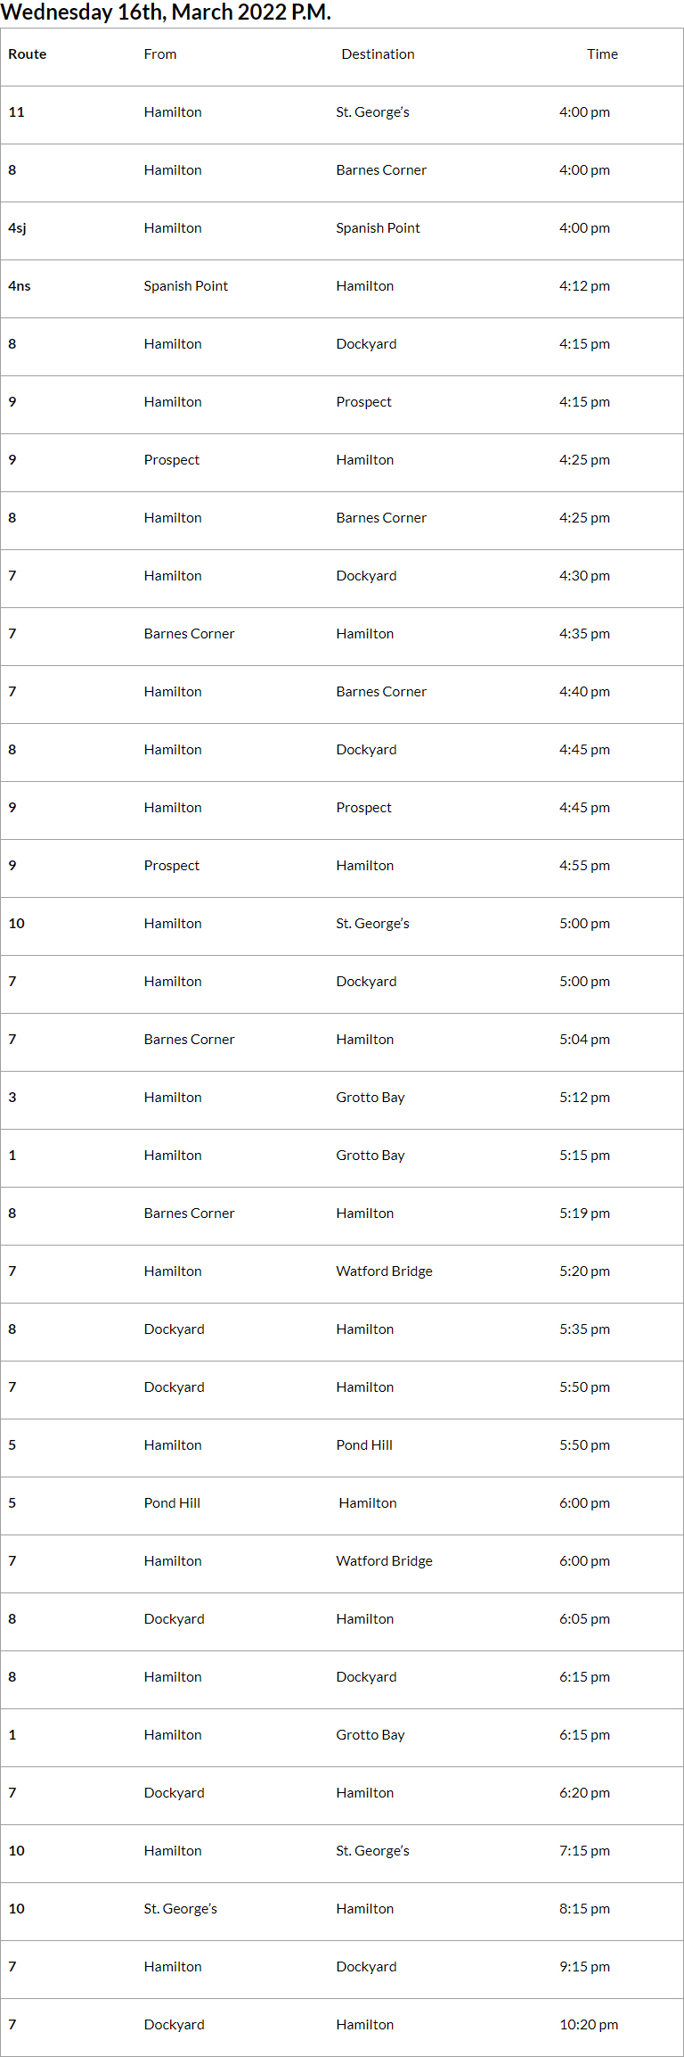Click the Time column header

[602, 54]
